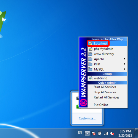Click the Apache folder icon
This screenshot has height=138, width=138.
[90, 59]
